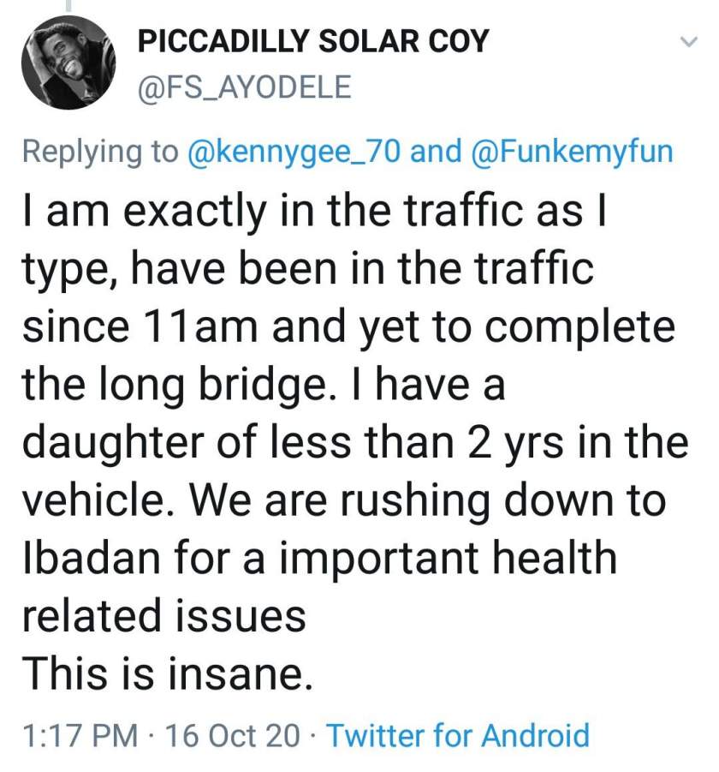Open the author's round profile picture
This screenshot has height=772, width=719.
point(68,63)
